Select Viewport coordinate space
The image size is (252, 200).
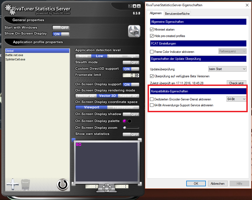coord(91,107)
